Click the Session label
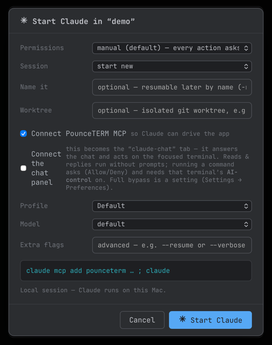The image size is (272, 345). (x=34, y=66)
